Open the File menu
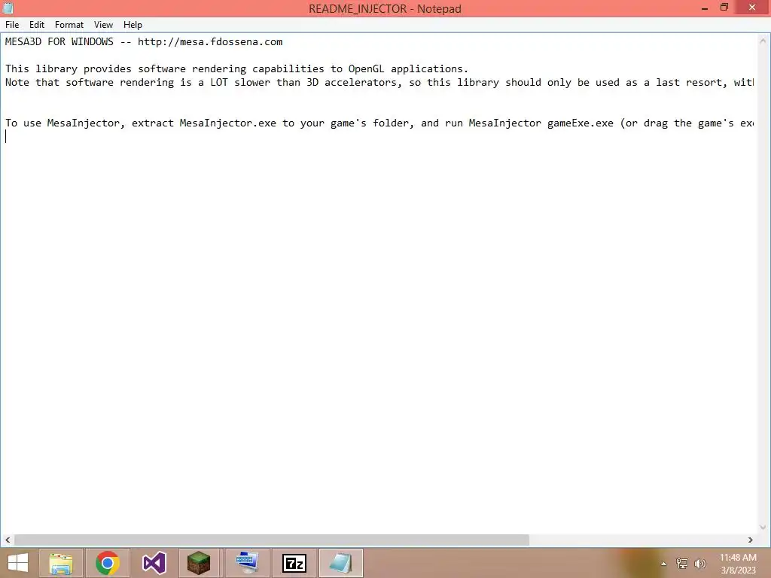The image size is (771, 578). [12, 25]
